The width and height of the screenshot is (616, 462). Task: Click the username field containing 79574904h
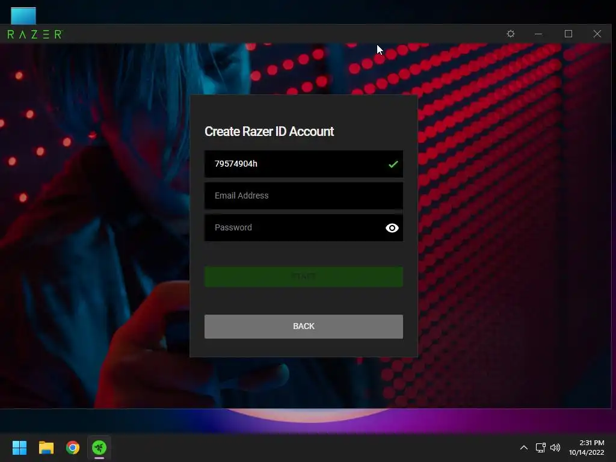pos(303,164)
